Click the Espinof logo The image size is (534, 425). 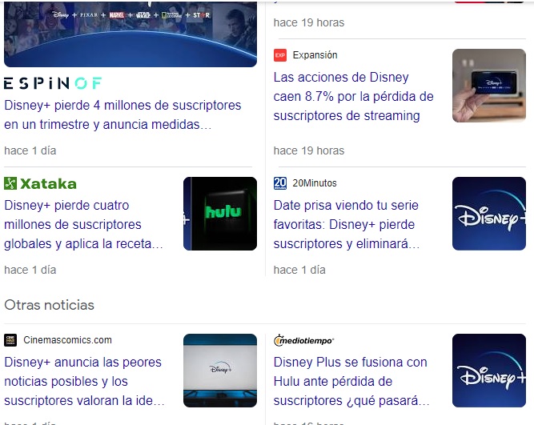point(53,83)
